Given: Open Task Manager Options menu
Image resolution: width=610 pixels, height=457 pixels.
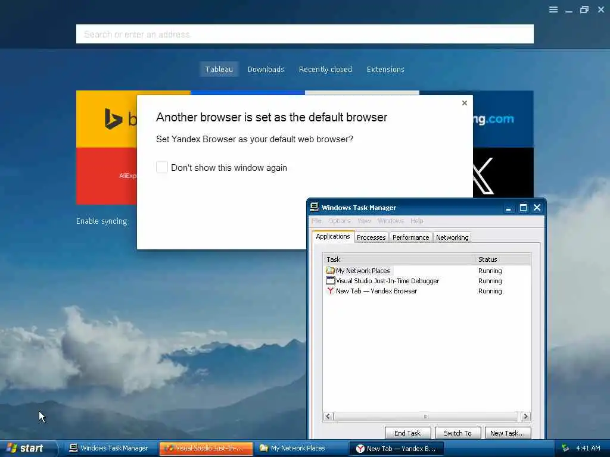Looking at the screenshot, I should coord(339,221).
